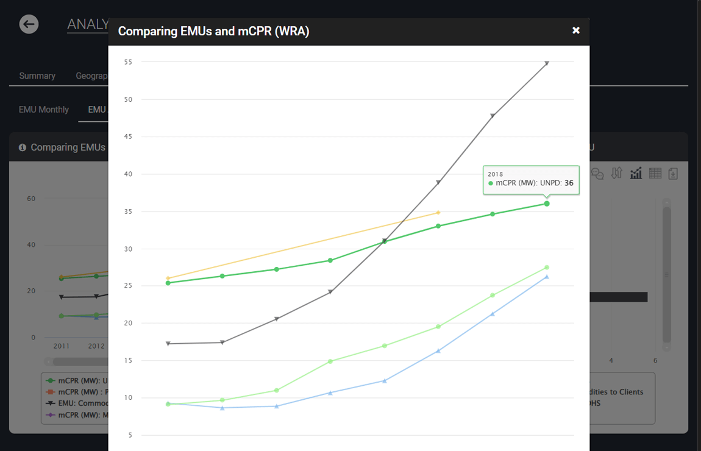Screen dimensions: 701x451
Task: Open the Geograp tab
Action: (x=91, y=76)
